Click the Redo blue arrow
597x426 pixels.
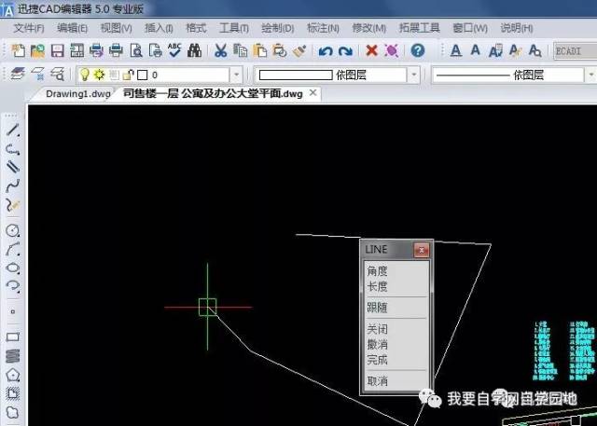click(x=345, y=50)
